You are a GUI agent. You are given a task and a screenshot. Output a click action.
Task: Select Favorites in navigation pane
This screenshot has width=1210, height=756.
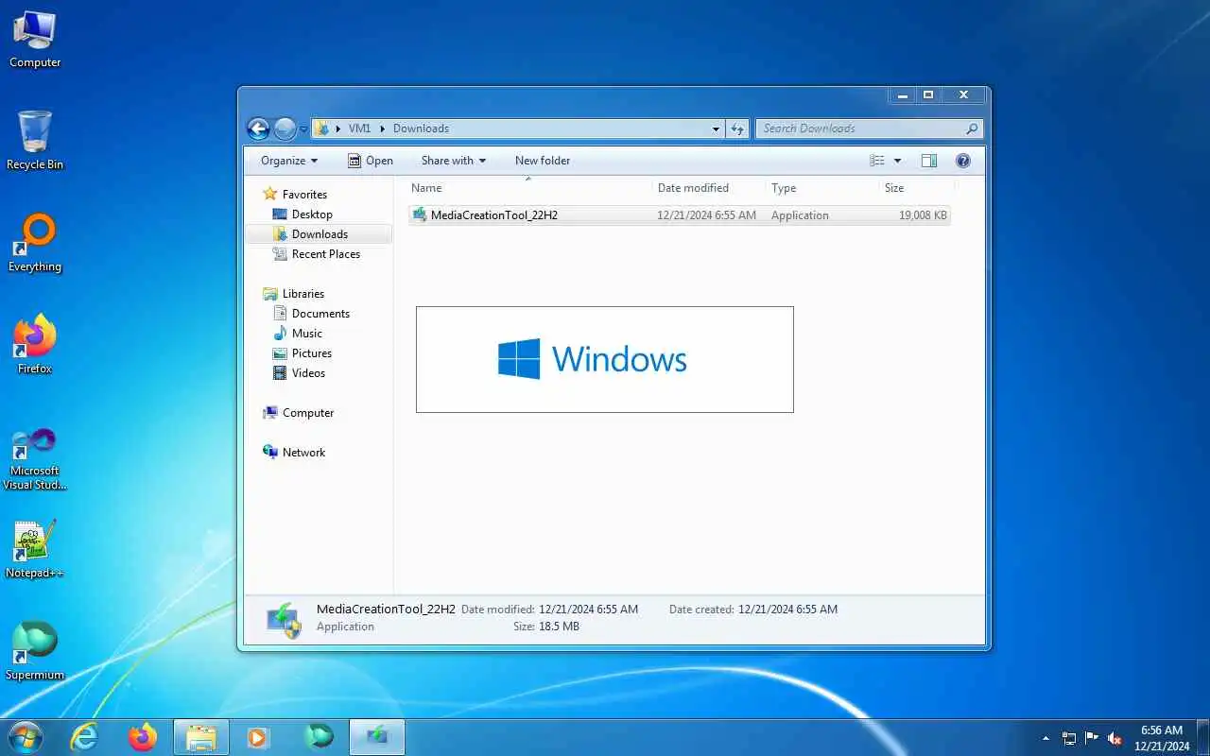click(304, 194)
